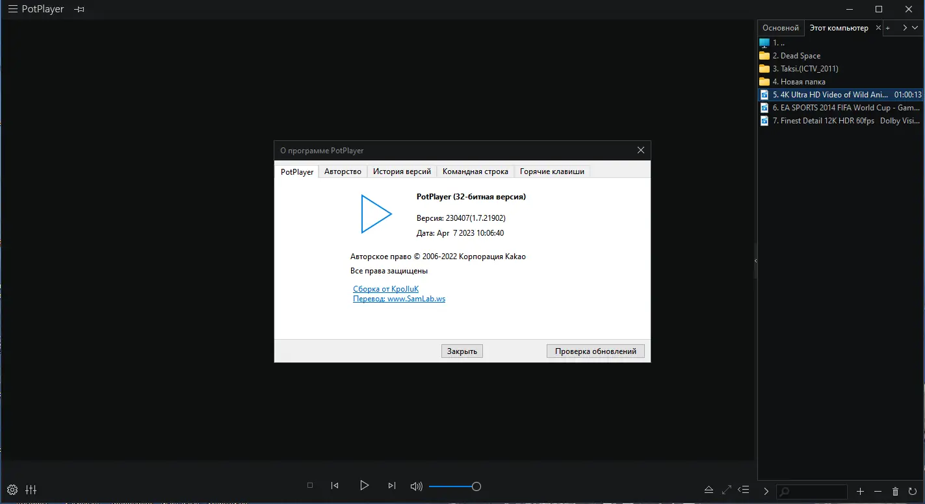Toggle the playlist panel with right chevron
This screenshot has height=504, width=925.
coord(766,492)
